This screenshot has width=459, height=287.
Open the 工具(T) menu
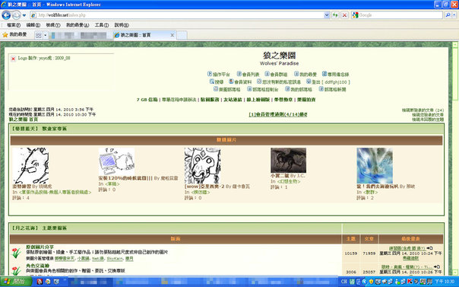pos(102,25)
